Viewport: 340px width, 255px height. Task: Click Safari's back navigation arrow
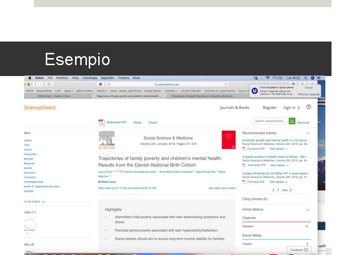[x=35, y=85]
